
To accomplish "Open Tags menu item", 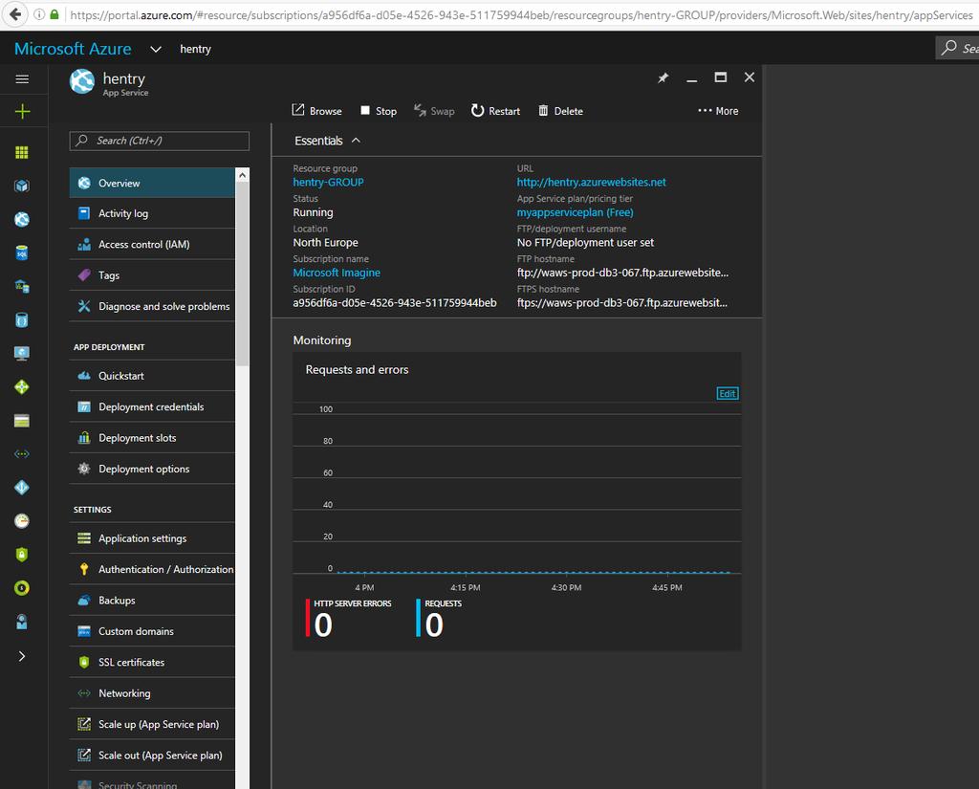I will [x=152, y=275].
